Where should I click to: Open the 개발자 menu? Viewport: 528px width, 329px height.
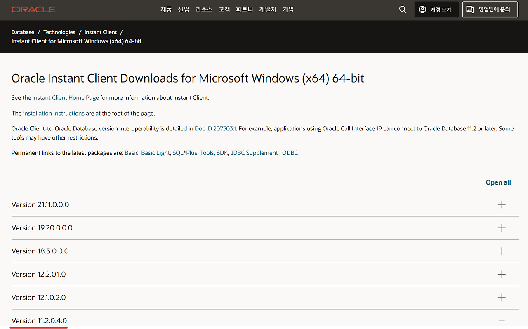268,9
